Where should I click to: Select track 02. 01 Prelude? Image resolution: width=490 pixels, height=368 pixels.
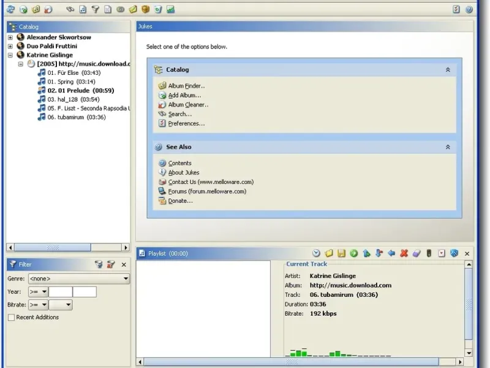point(81,90)
